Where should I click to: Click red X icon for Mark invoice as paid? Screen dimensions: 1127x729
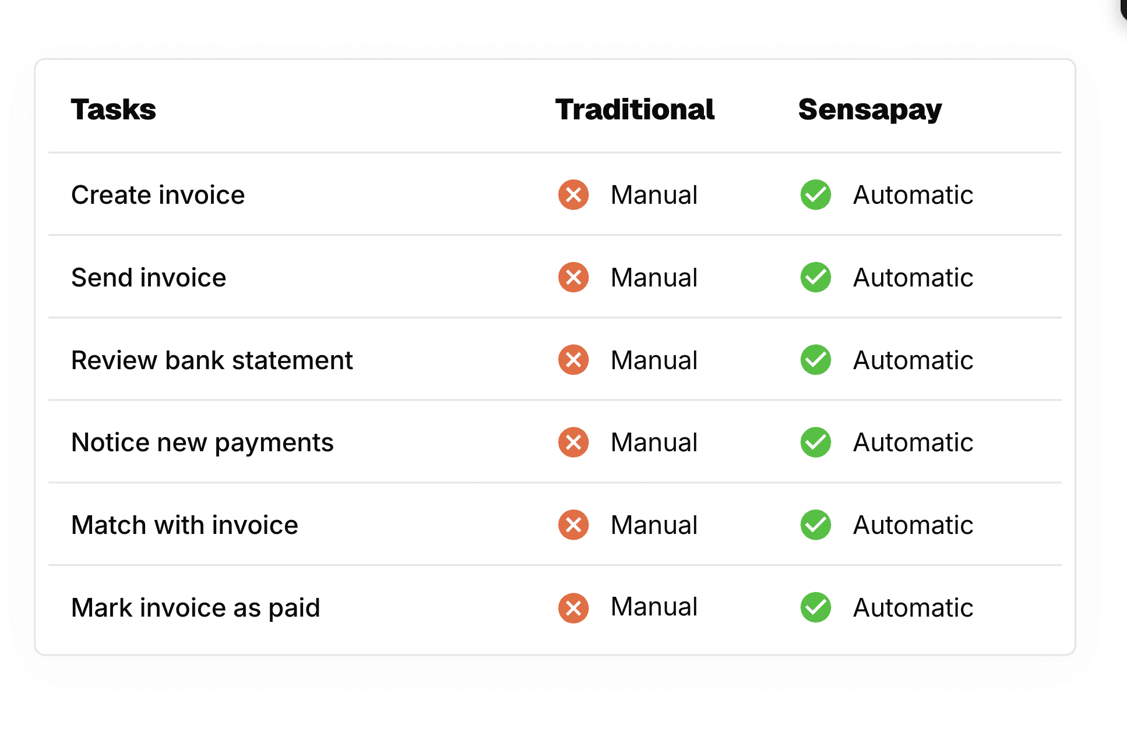pos(573,608)
